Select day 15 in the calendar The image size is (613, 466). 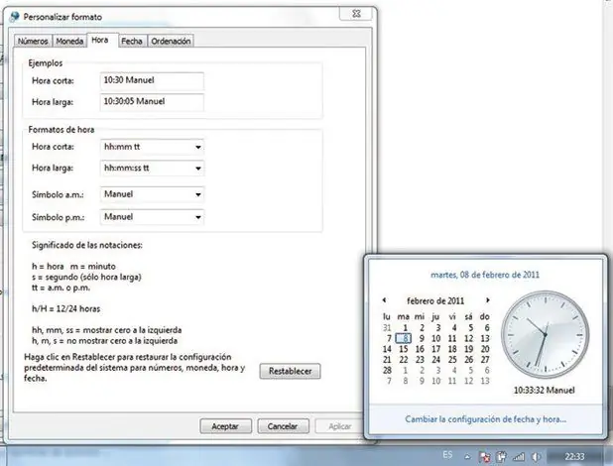tap(404, 349)
